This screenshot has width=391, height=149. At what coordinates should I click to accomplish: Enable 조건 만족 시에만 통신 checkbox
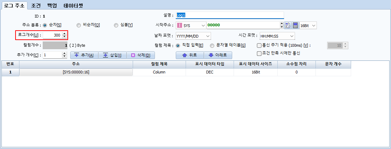click(259, 53)
